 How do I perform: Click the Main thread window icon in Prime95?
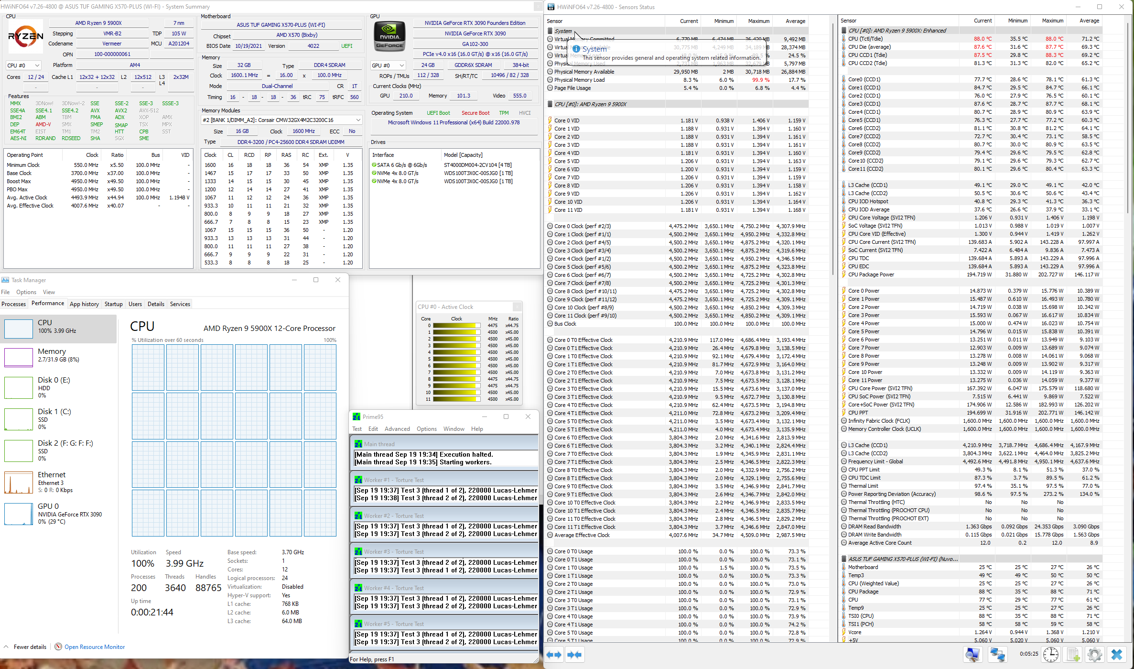(358, 444)
